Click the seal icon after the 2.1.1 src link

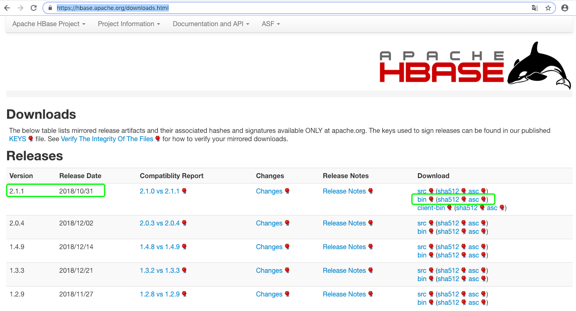click(x=431, y=191)
